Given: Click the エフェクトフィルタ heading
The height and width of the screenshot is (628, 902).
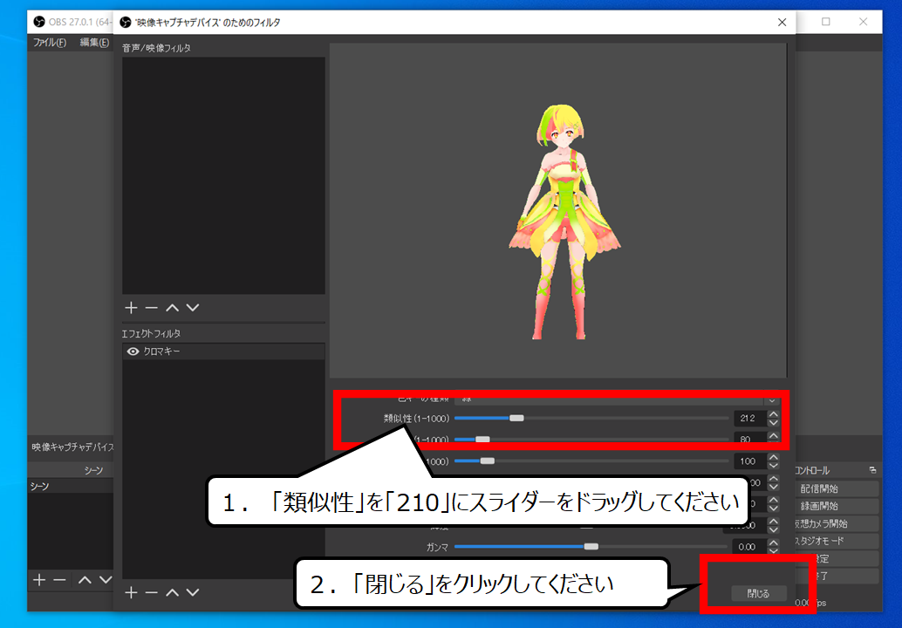Looking at the screenshot, I should pos(151,333).
